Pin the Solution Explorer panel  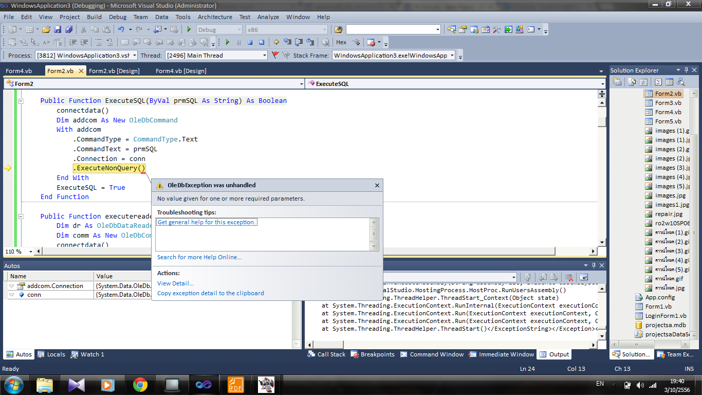pyautogui.click(x=686, y=70)
